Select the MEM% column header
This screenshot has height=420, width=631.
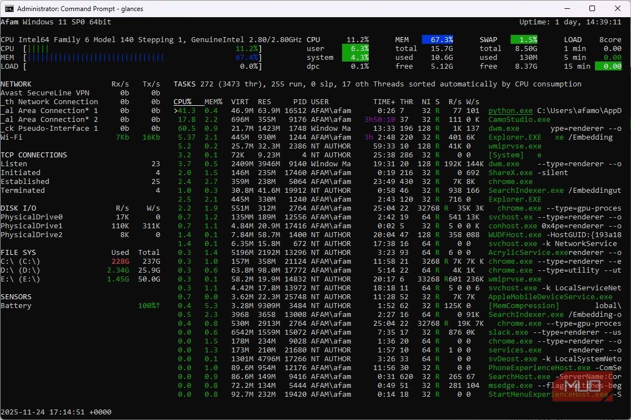[213, 102]
